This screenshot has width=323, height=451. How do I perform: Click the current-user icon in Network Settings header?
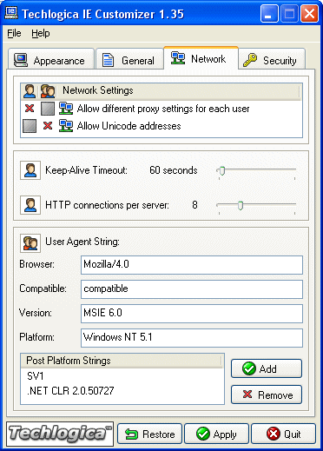click(x=30, y=91)
